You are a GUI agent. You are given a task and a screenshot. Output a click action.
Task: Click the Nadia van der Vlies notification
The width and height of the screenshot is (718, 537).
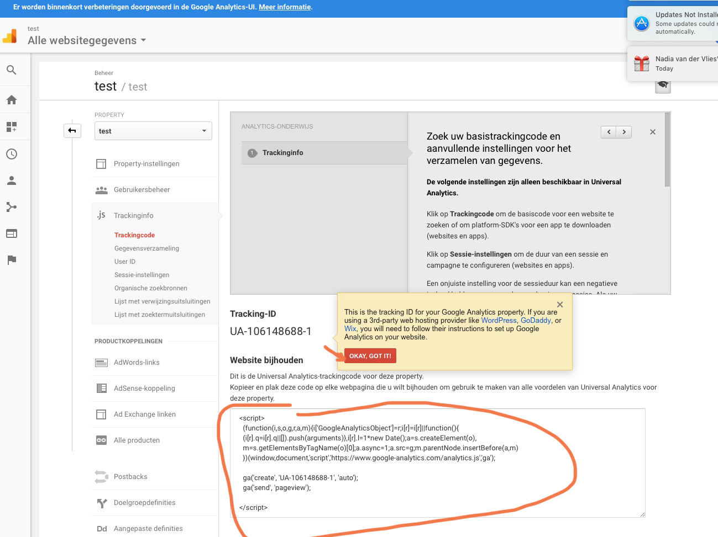(x=673, y=63)
